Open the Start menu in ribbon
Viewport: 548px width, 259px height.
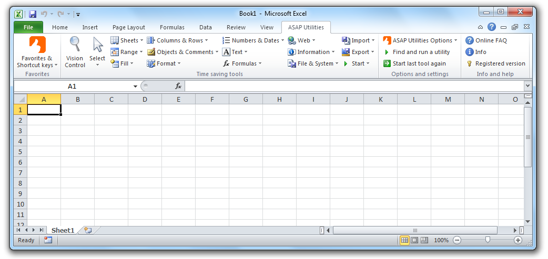coord(356,63)
